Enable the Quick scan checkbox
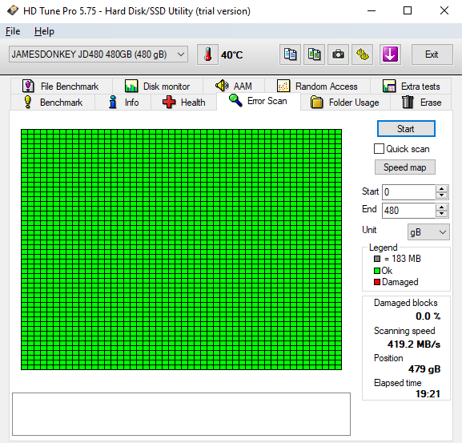This screenshot has width=466, height=447. [379, 149]
